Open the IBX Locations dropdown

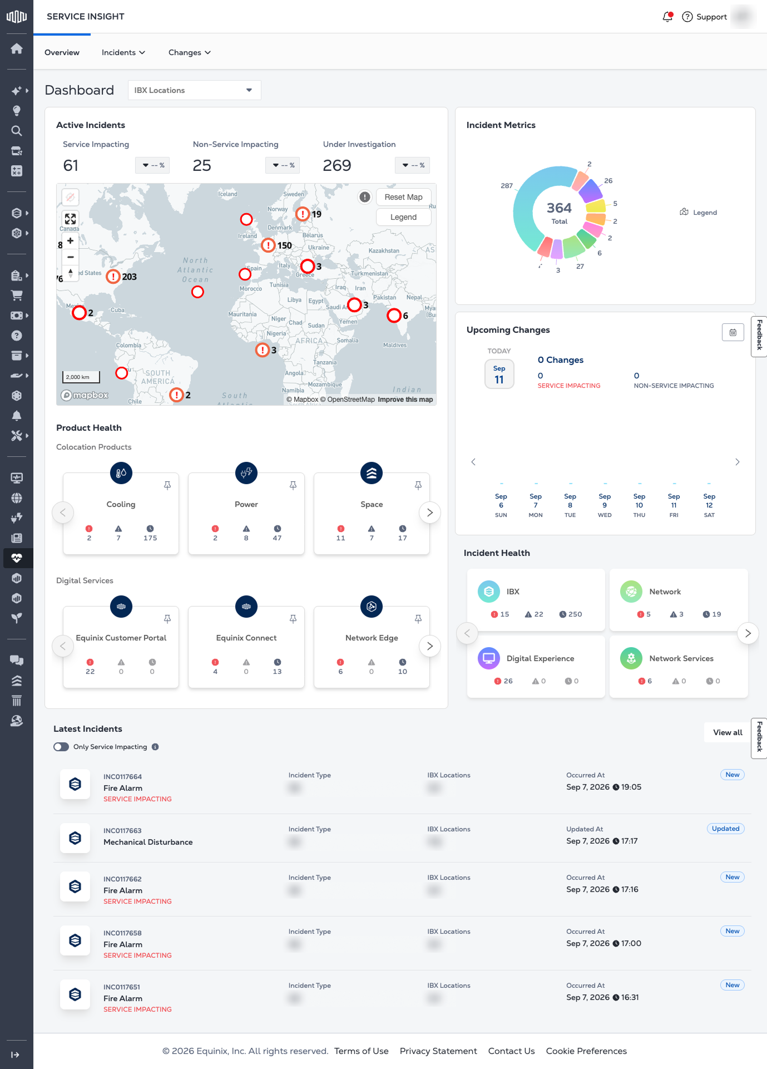(x=195, y=90)
